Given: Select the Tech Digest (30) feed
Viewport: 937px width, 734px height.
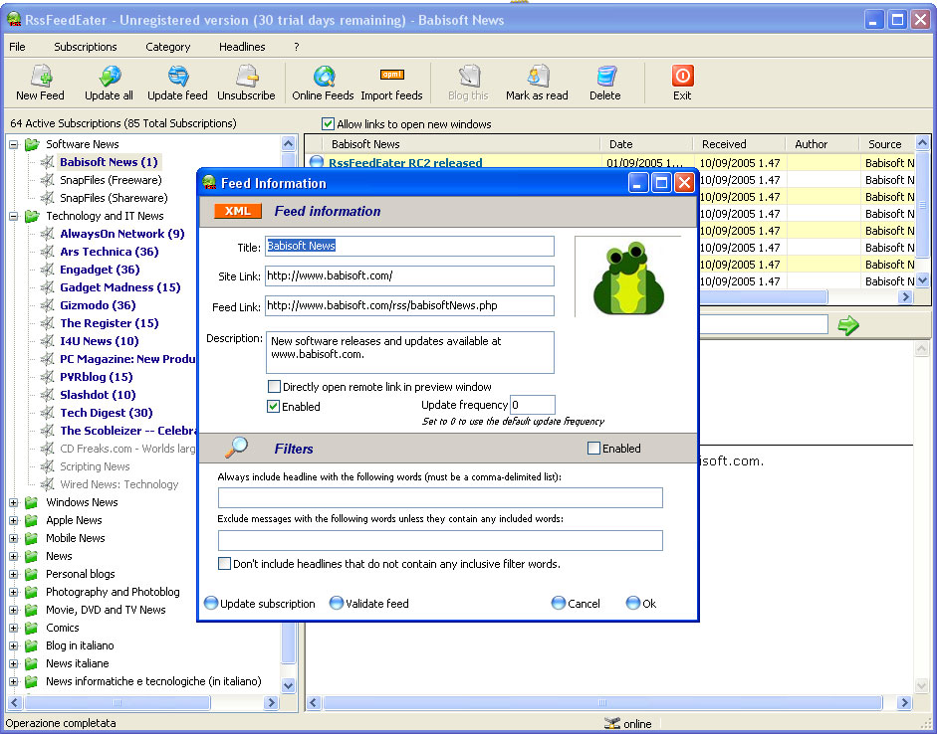Looking at the screenshot, I should 107,413.
